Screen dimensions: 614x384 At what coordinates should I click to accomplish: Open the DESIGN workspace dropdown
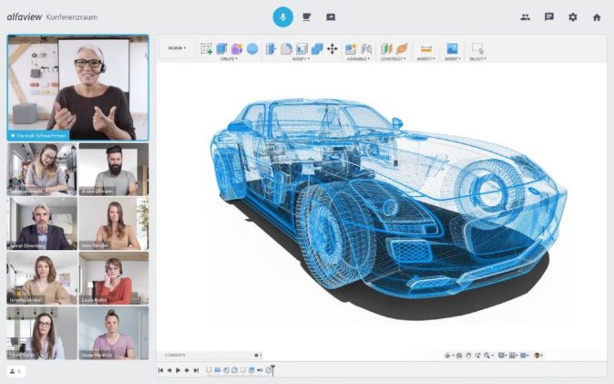click(x=177, y=48)
